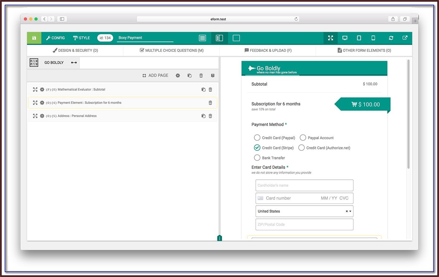Open the CONFIG settings
Screen dimensions: 439x277
[56, 38]
